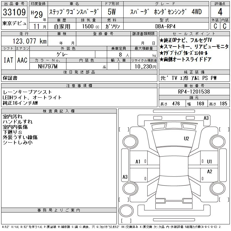Click the 検査員記入欄 header

pyautogui.click(x=59, y=111)
